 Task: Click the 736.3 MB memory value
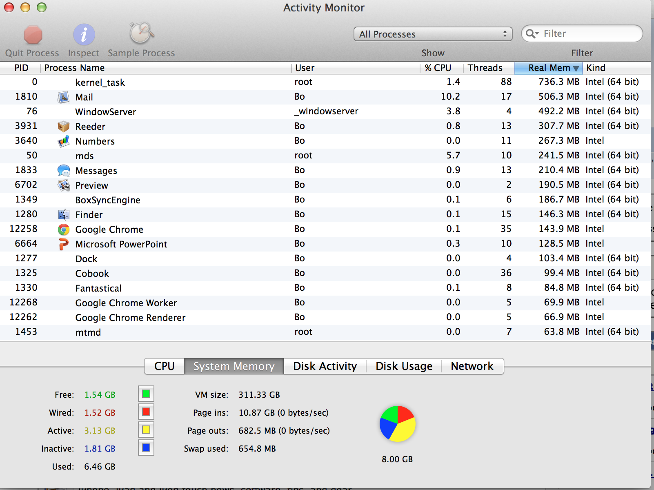[559, 82]
